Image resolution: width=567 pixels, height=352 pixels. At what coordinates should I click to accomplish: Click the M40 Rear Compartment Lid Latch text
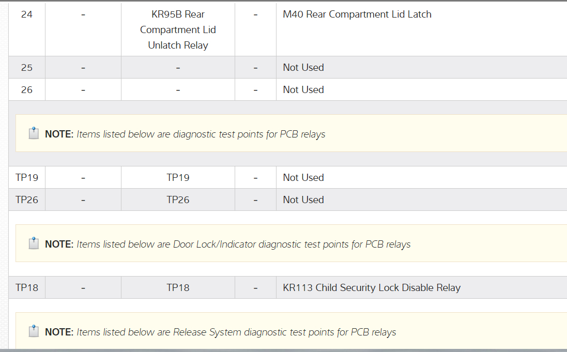(x=357, y=14)
